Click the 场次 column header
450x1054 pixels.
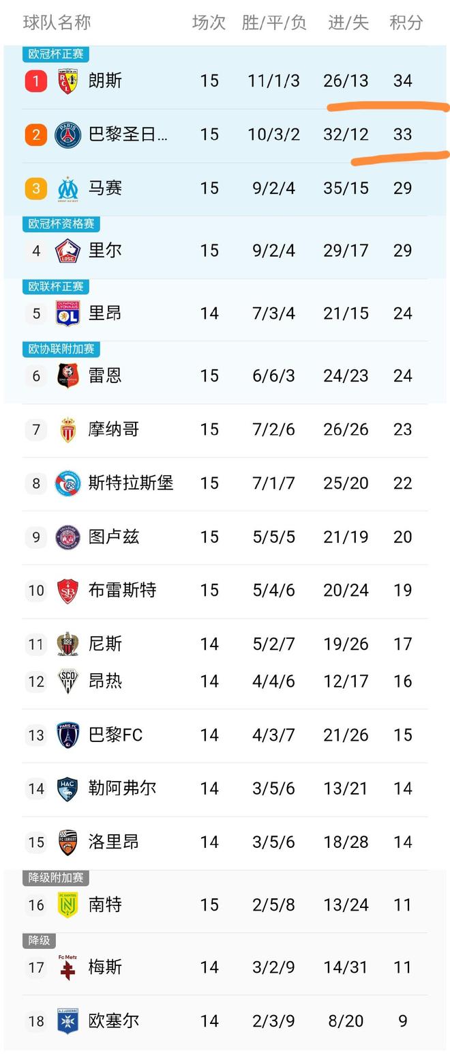(x=209, y=23)
